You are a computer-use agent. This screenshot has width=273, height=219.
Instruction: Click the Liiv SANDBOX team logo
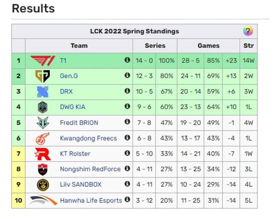click(43, 185)
